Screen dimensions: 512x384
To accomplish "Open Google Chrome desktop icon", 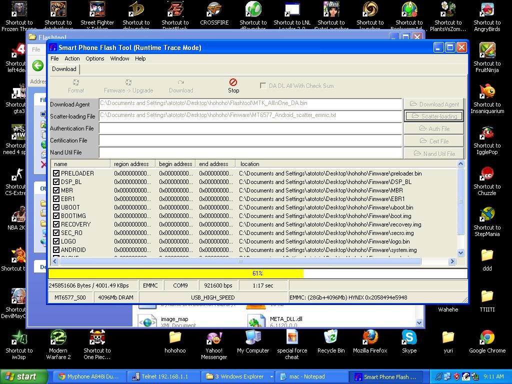I will 487,338.
